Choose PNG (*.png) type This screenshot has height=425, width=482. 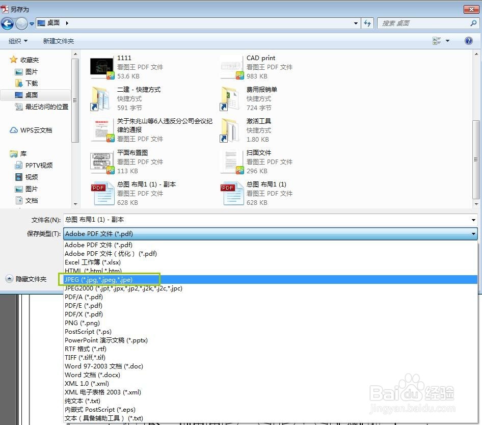coord(271,323)
